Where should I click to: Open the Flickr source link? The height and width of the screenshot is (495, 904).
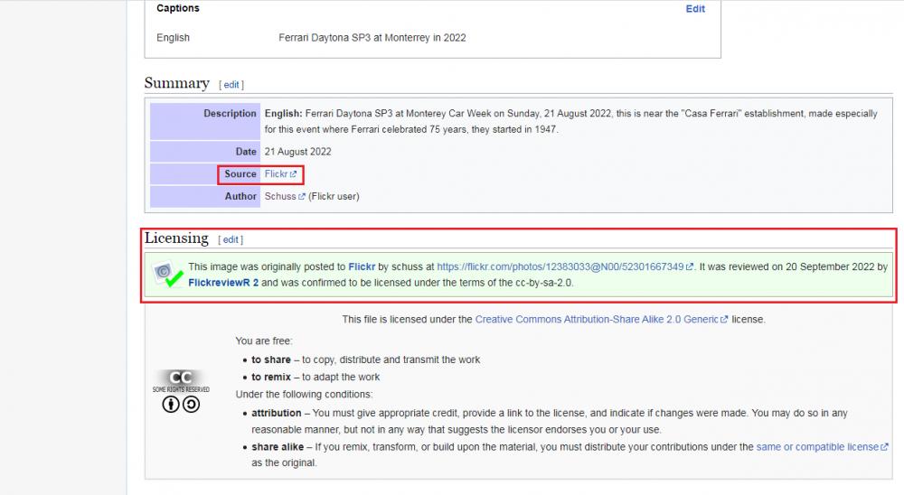click(x=276, y=173)
